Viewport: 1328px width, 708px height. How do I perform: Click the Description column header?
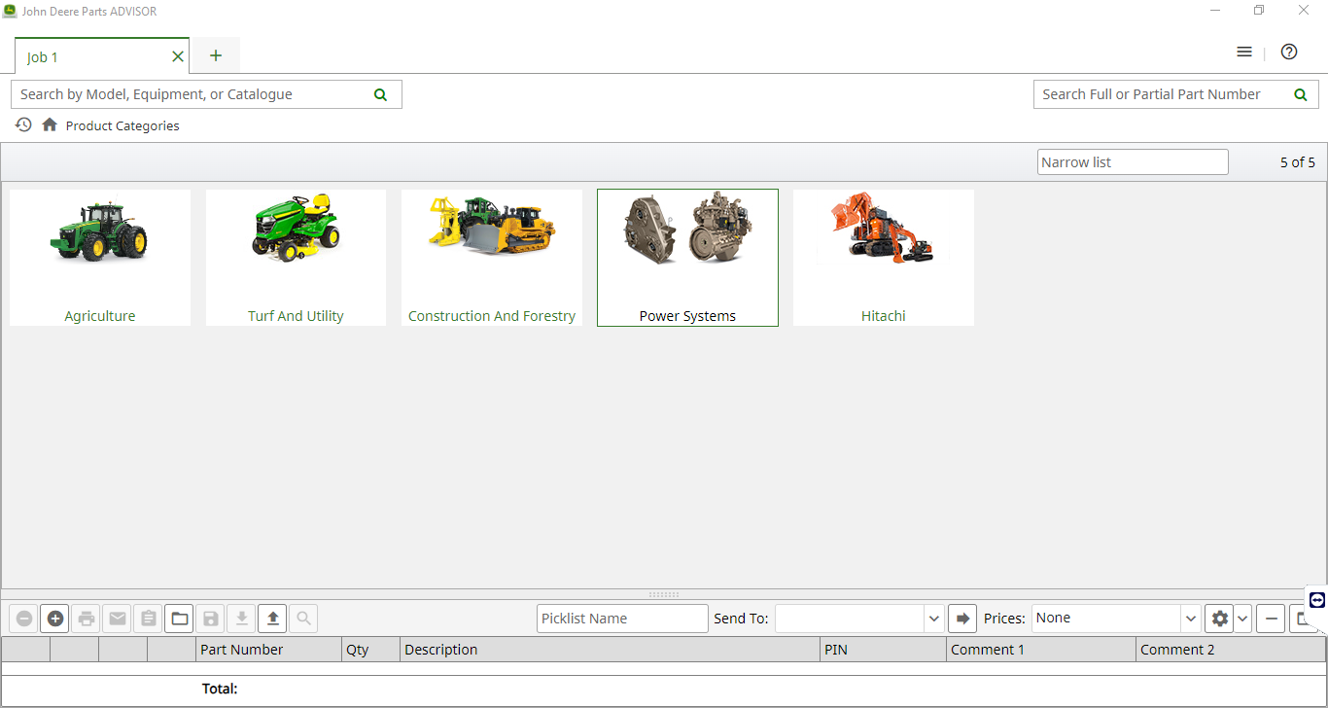click(x=611, y=650)
